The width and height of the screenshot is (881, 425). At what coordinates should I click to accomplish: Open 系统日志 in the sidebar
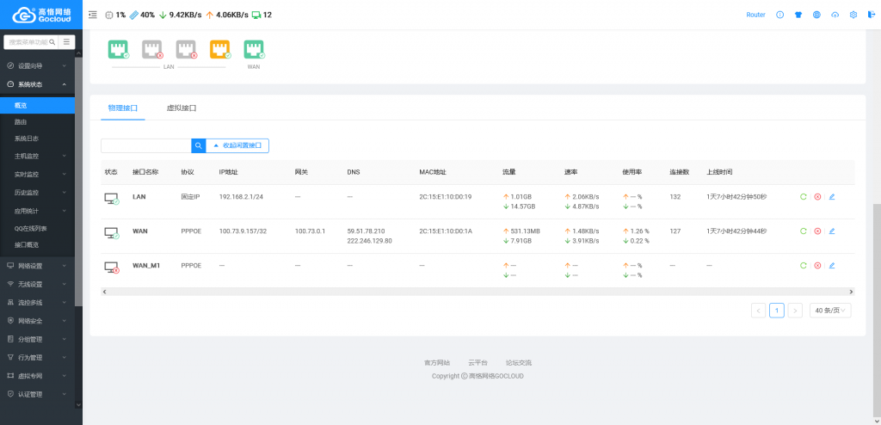click(27, 139)
